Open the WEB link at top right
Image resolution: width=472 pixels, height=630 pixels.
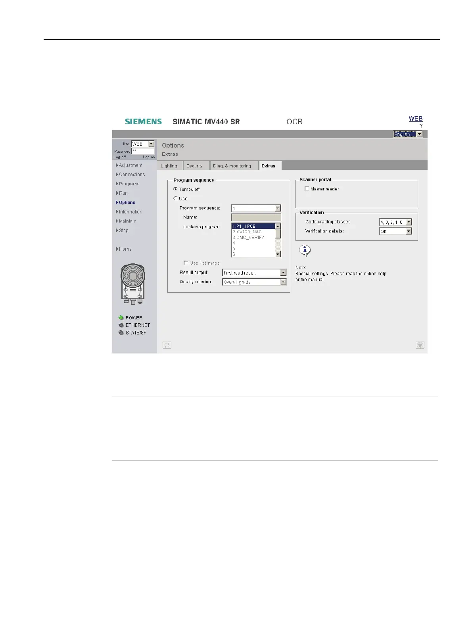416,119
